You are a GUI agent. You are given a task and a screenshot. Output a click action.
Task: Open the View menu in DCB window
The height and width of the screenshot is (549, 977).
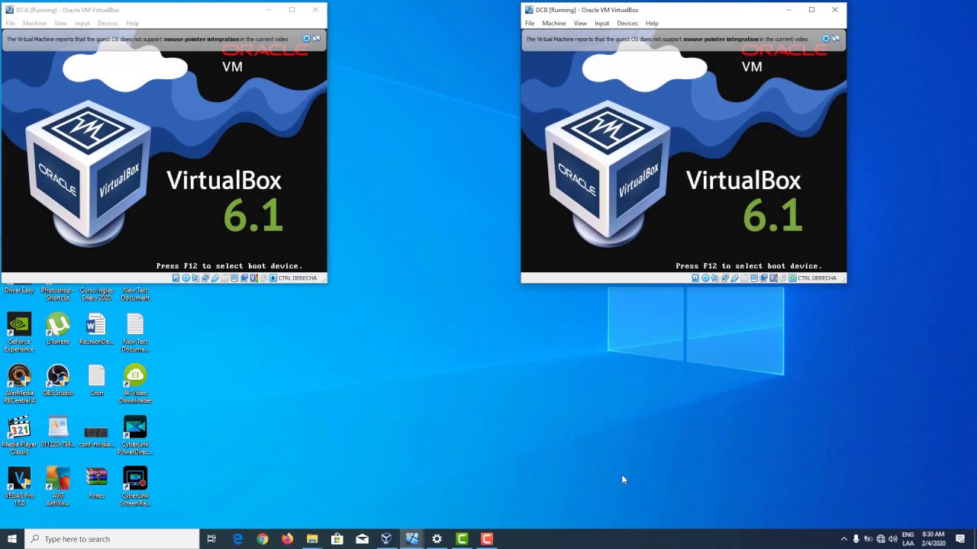click(580, 23)
